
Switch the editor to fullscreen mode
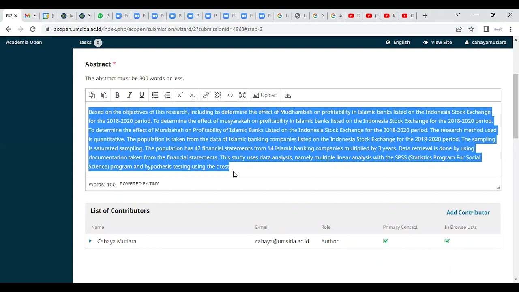pos(242,95)
